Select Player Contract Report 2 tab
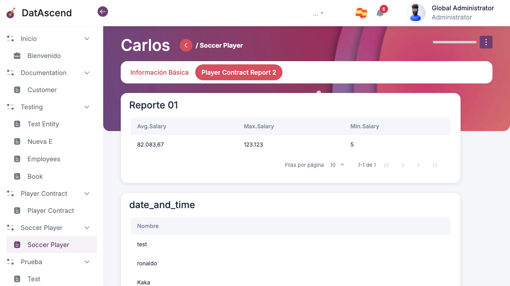This screenshot has height=286, width=510. tap(239, 72)
